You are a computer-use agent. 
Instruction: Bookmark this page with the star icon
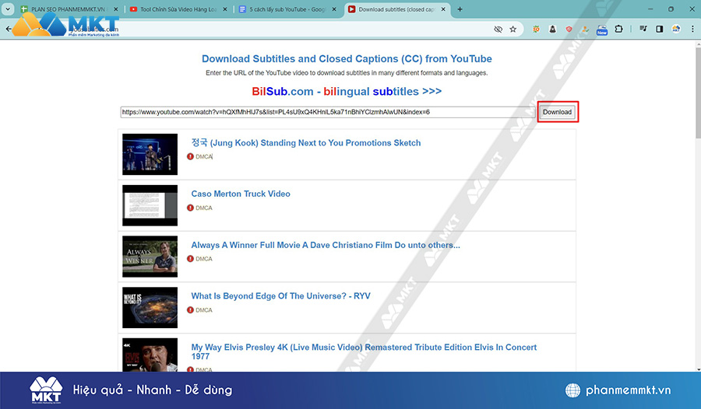[513, 29]
